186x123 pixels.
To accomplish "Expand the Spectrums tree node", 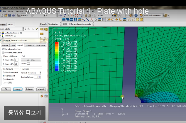I will [1, 36].
